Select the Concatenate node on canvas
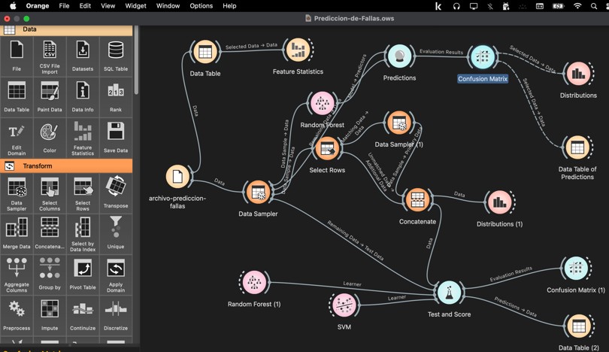Screen dimensions: 609x352 tap(417, 200)
